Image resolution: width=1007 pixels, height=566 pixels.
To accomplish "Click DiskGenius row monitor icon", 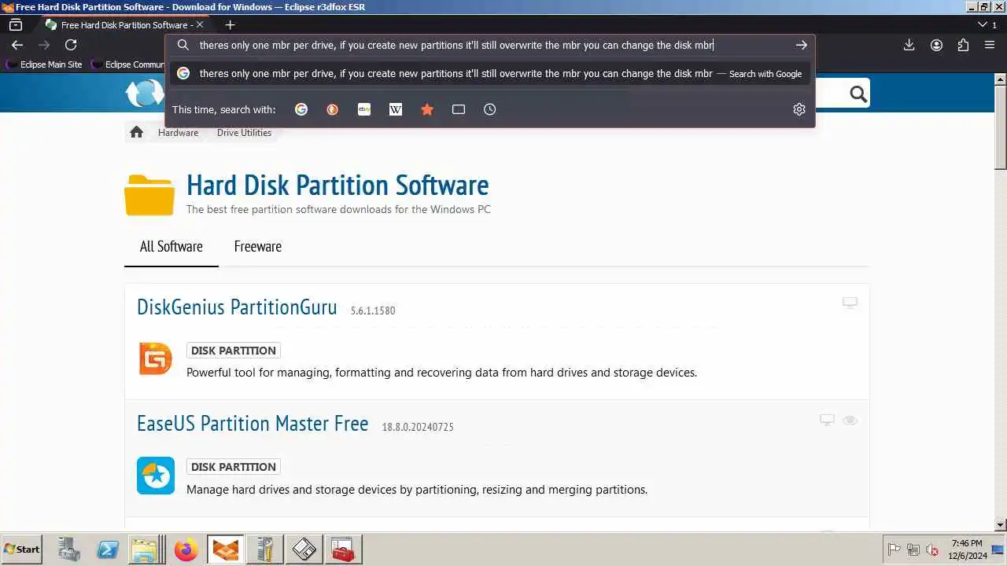I will tap(850, 303).
